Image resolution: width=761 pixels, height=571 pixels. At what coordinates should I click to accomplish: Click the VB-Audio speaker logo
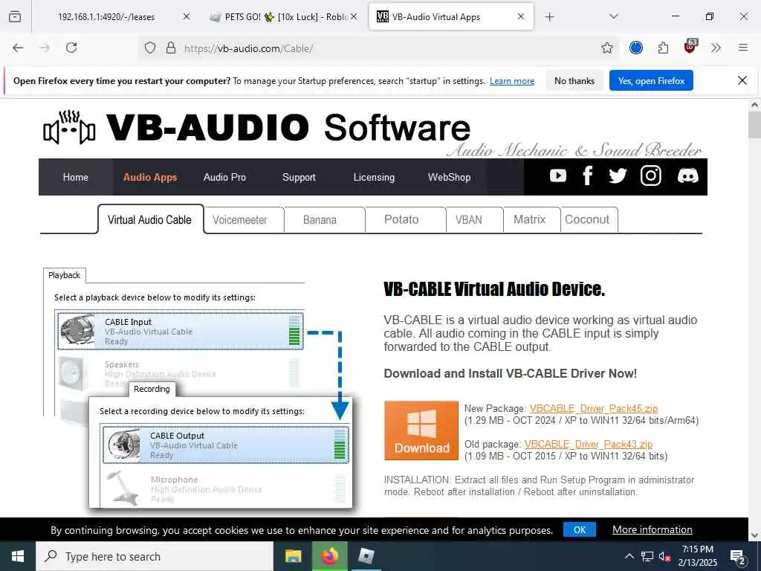pyautogui.click(x=69, y=128)
